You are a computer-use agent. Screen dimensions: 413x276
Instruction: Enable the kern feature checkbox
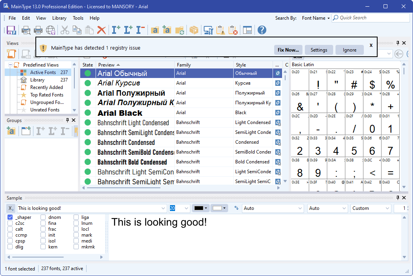(43, 247)
